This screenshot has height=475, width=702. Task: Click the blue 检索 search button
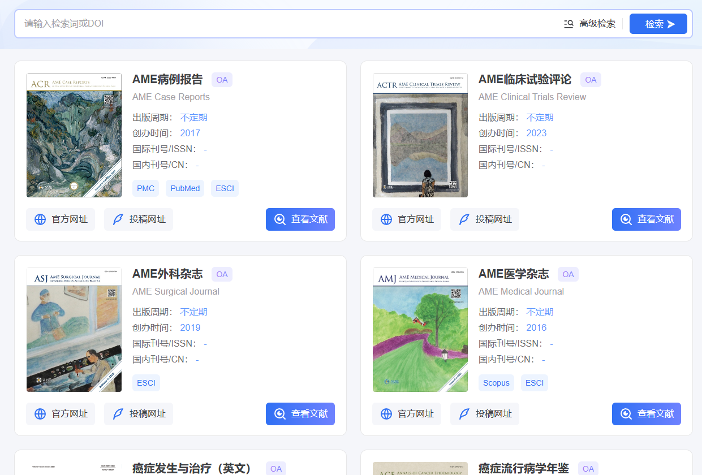pyautogui.click(x=658, y=24)
